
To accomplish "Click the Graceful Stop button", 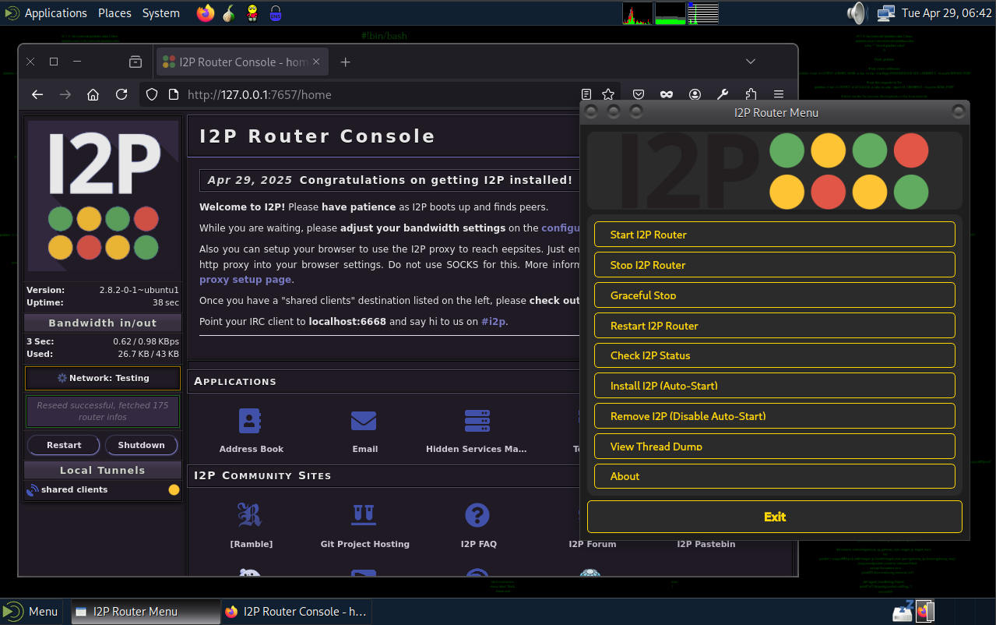I will pyautogui.click(x=775, y=295).
